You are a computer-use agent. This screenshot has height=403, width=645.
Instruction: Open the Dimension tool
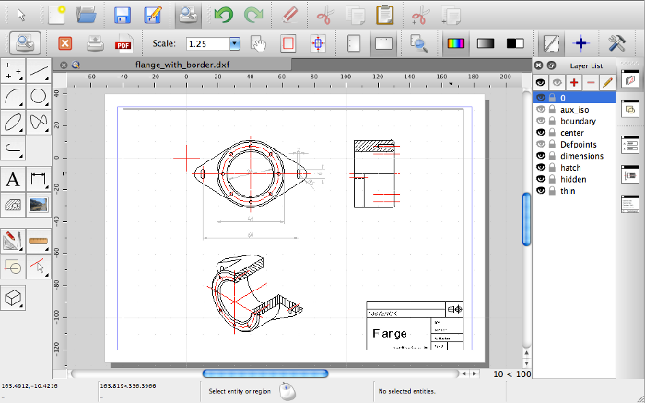coord(39,179)
